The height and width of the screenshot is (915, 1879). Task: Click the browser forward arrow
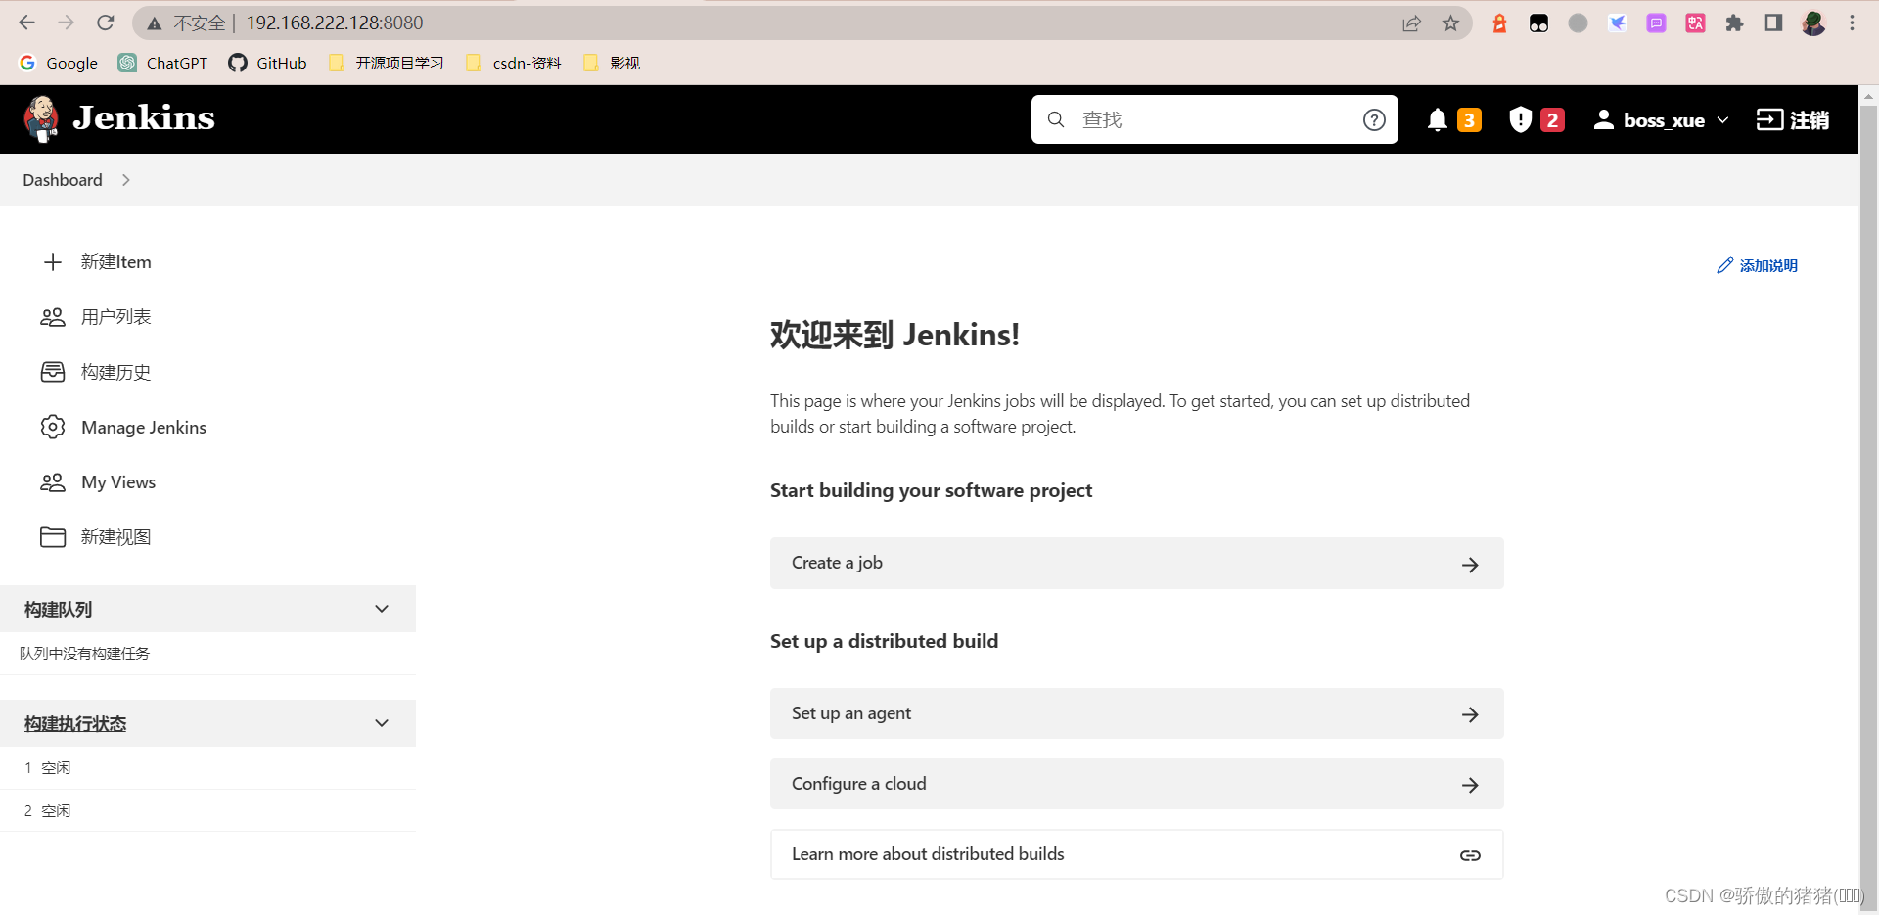coord(66,22)
